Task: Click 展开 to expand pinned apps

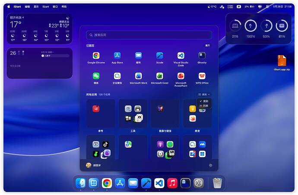Action: (208, 46)
